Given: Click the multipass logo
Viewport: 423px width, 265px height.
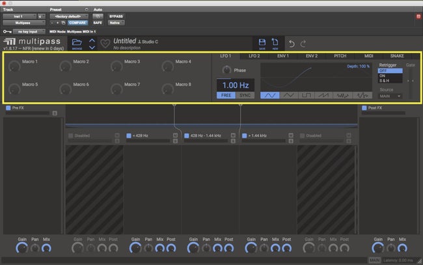Looking at the screenshot, I should [32, 41].
